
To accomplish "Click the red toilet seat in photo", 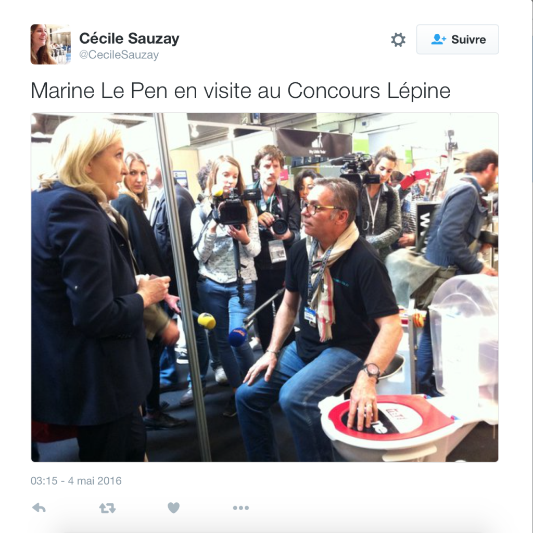I will pyautogui.click(x=389, y=418).
